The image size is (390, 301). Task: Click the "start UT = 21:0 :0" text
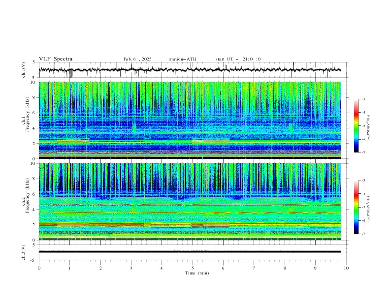pos(238,59)
